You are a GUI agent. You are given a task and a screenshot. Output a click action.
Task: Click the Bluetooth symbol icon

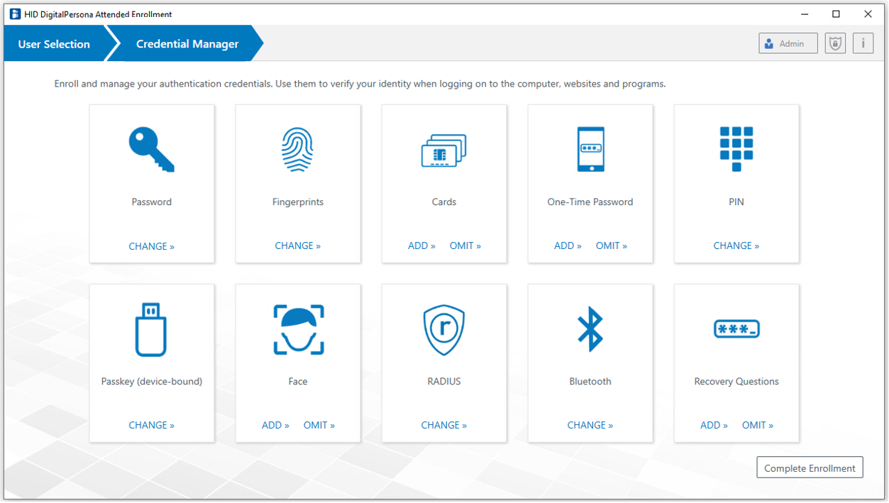click(590, 329)
